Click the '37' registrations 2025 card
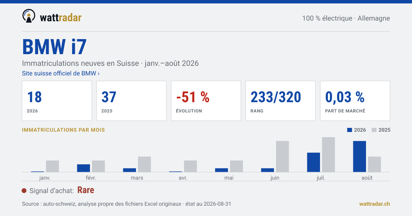 (x=131, y=101)
